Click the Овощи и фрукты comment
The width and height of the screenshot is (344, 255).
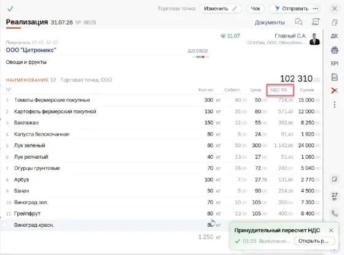point(26,62)
